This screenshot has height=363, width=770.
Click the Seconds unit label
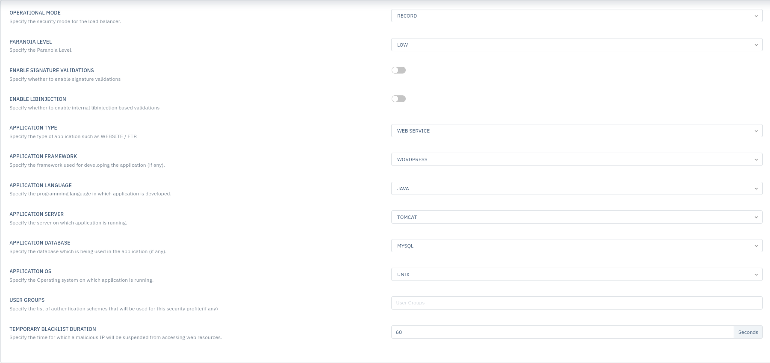[x=748, y=332]
